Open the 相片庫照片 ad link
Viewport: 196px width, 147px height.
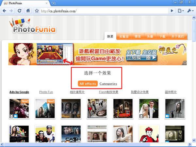point(77,92)
